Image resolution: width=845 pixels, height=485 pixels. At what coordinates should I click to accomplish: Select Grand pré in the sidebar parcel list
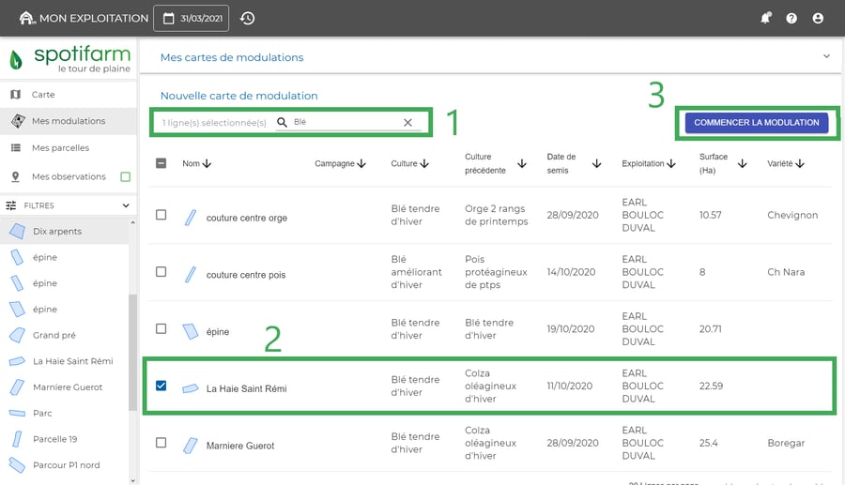click(65, 335)
